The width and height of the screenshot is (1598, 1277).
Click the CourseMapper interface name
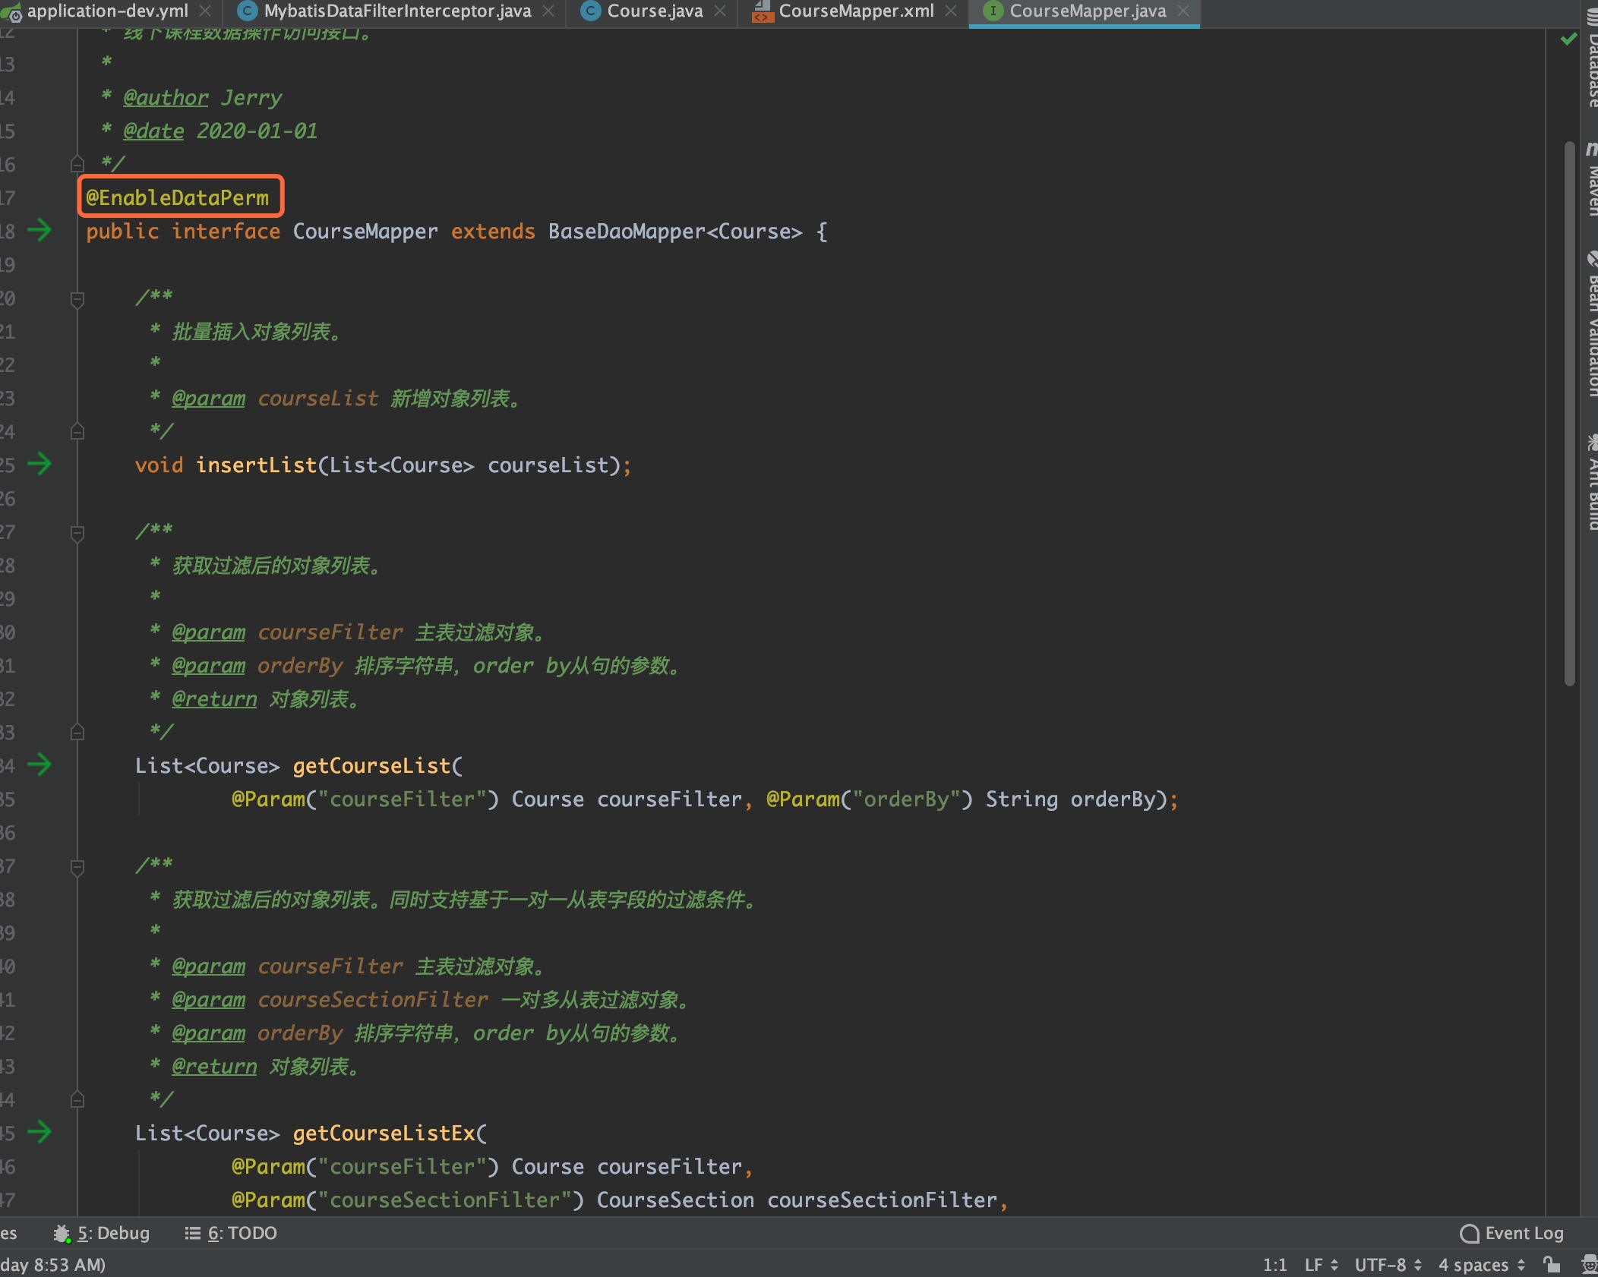click(x=365, y=231)
